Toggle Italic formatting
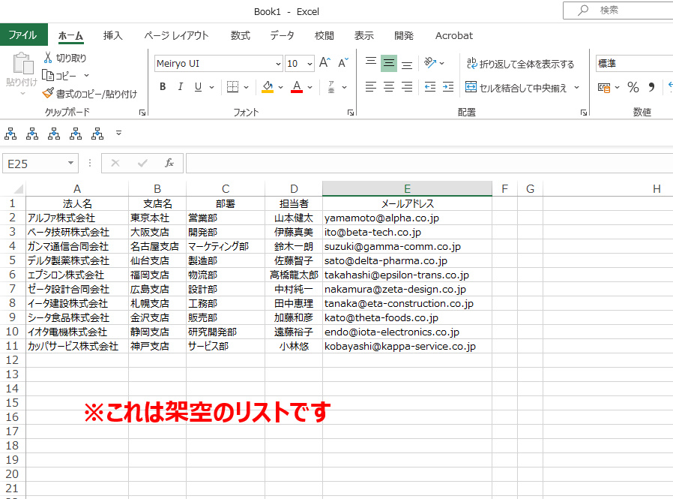 tap(181, 87)
